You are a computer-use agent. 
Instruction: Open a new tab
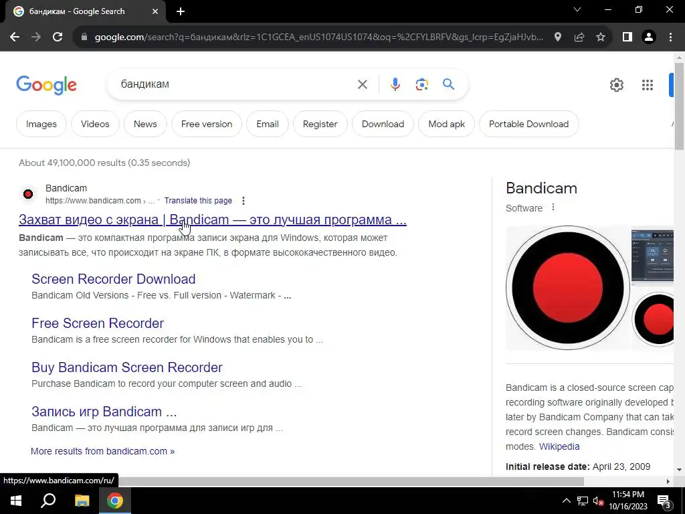[x=181, y=12]
